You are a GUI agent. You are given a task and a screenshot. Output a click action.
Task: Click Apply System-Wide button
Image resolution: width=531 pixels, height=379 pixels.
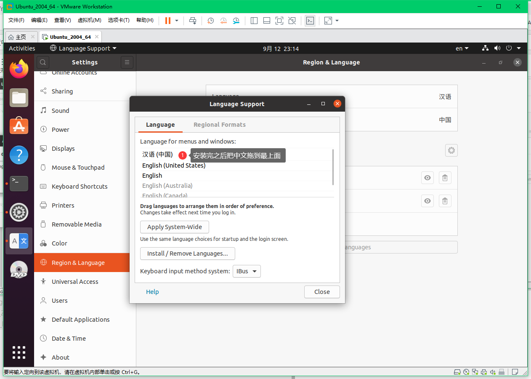175,227
